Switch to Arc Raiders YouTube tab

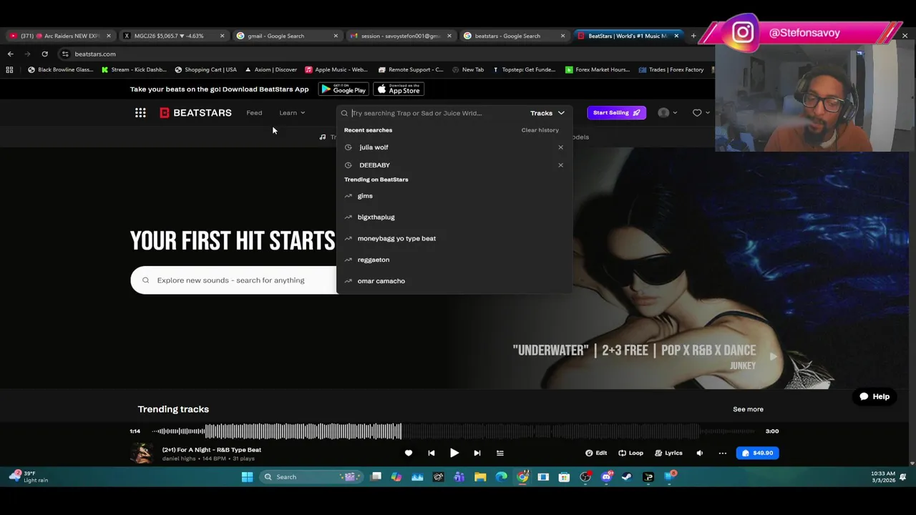coord(59,36)
